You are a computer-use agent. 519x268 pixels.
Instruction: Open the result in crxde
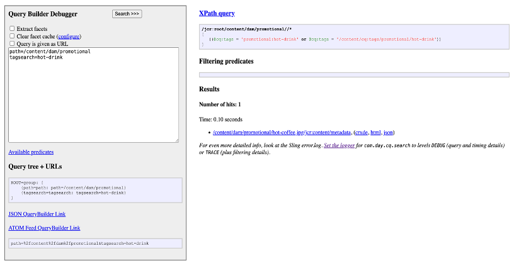click(361, 132)
